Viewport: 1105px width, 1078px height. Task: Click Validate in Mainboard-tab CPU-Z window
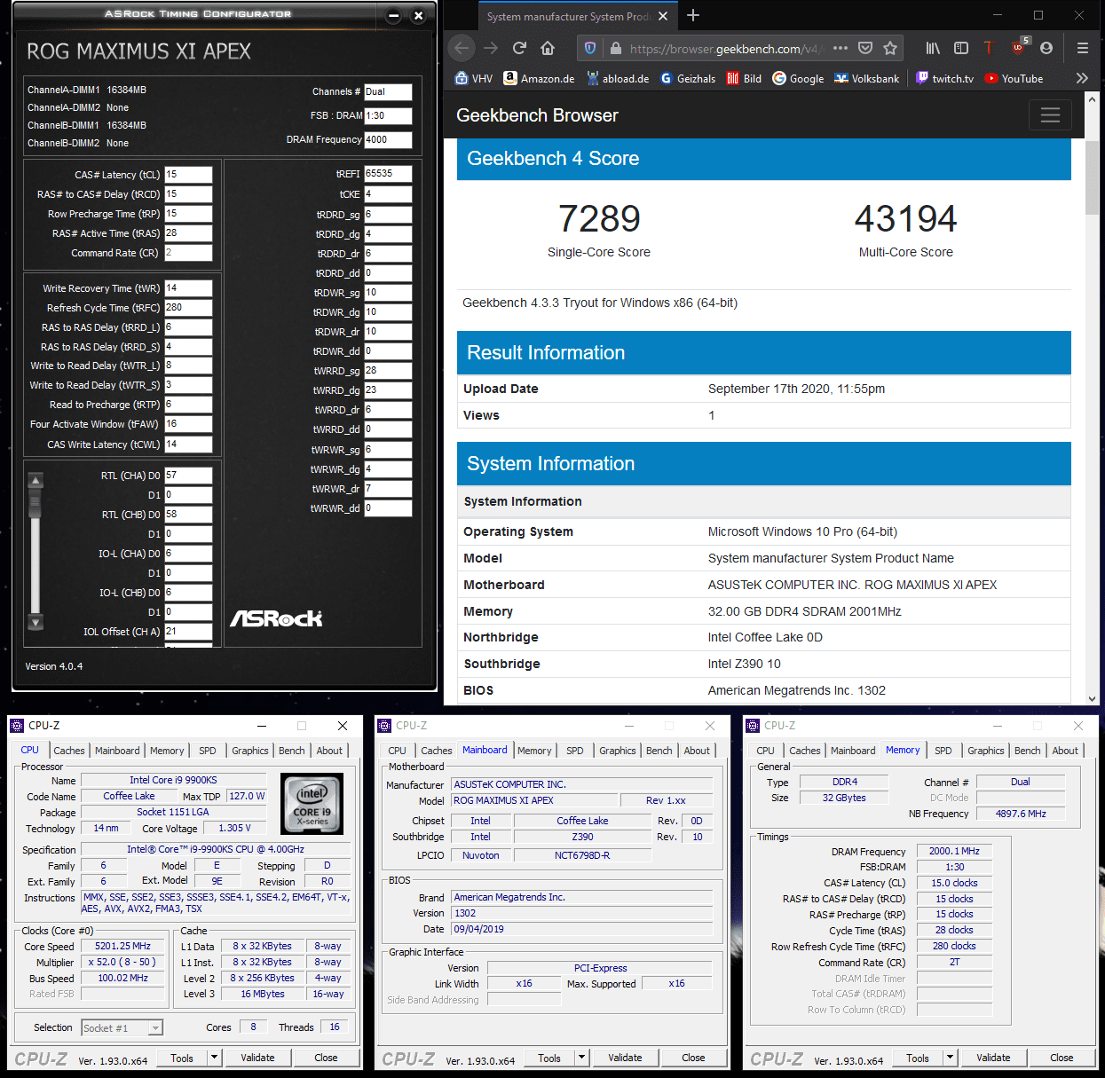click(625, 1058)
